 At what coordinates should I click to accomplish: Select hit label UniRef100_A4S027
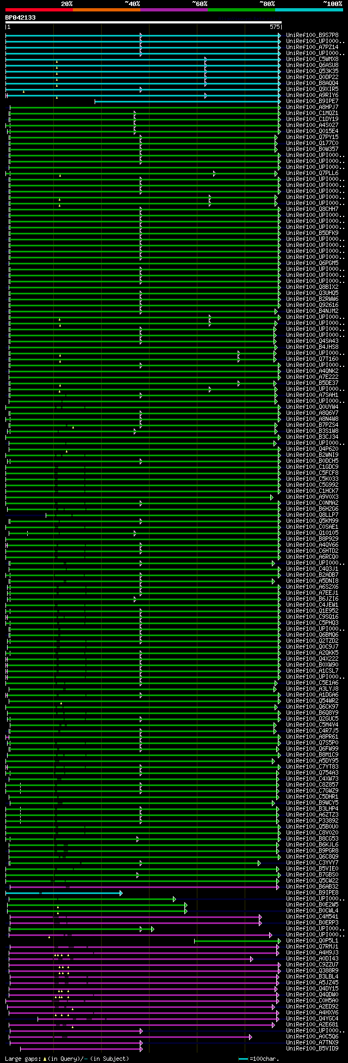click(x=312, y=125)
